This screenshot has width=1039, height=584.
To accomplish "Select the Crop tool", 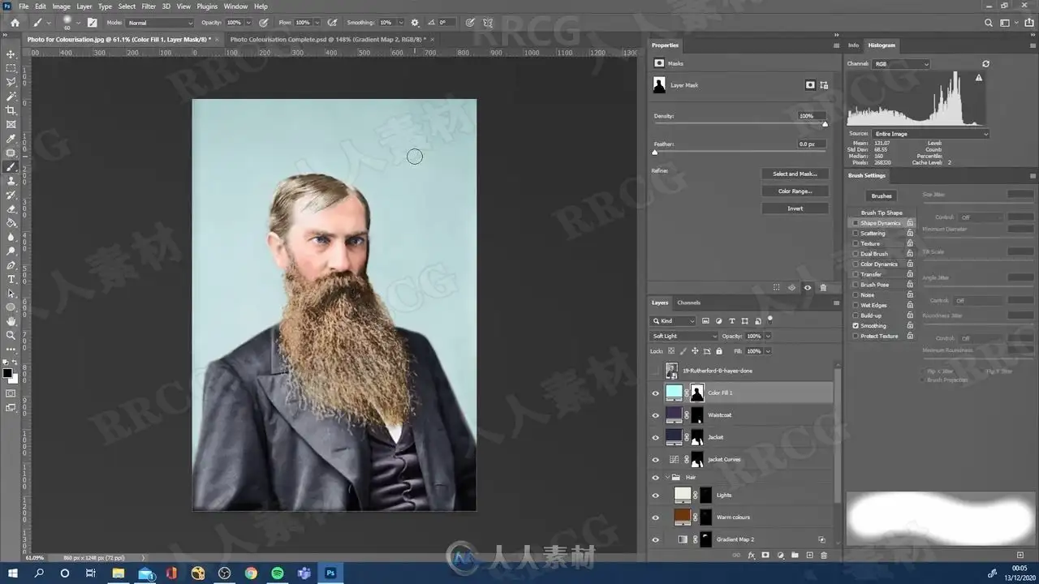I will [x=11, y=110].
